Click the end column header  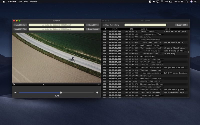pos(131,29)
